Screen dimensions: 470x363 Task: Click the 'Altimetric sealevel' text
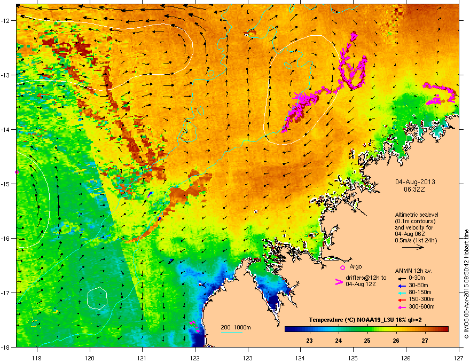(x=417, y=215)
